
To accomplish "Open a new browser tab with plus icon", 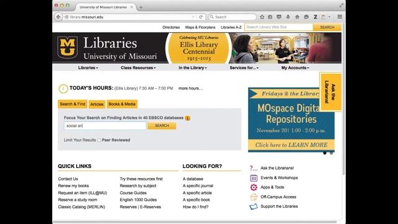I will pos(141,7).
